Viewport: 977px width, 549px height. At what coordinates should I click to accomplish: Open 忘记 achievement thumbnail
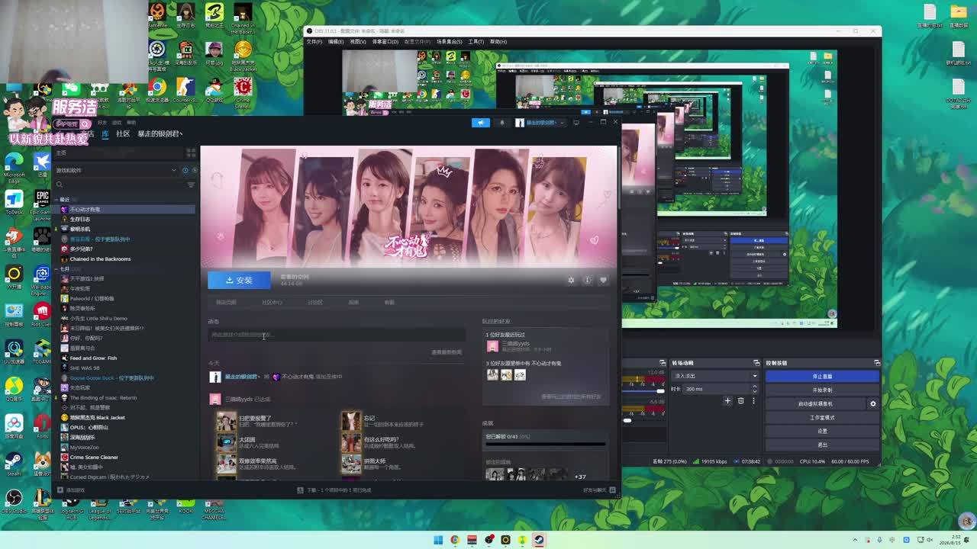[x=351, y=421]
